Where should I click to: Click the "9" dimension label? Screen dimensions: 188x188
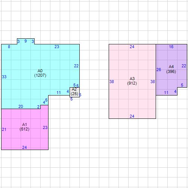click(x=26, y=41)
